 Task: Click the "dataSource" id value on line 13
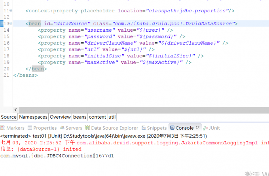[72, 24]
